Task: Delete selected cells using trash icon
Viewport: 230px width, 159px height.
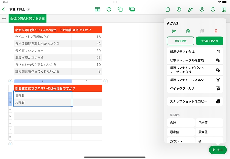Action: pyautogui.click(x=216, y=31)
